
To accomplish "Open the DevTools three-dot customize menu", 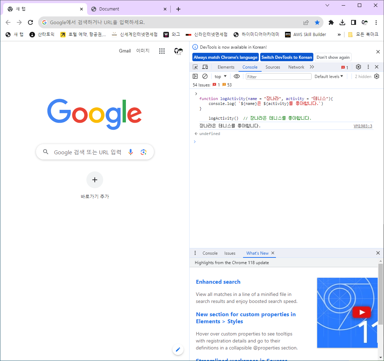I will coord(368,67).
